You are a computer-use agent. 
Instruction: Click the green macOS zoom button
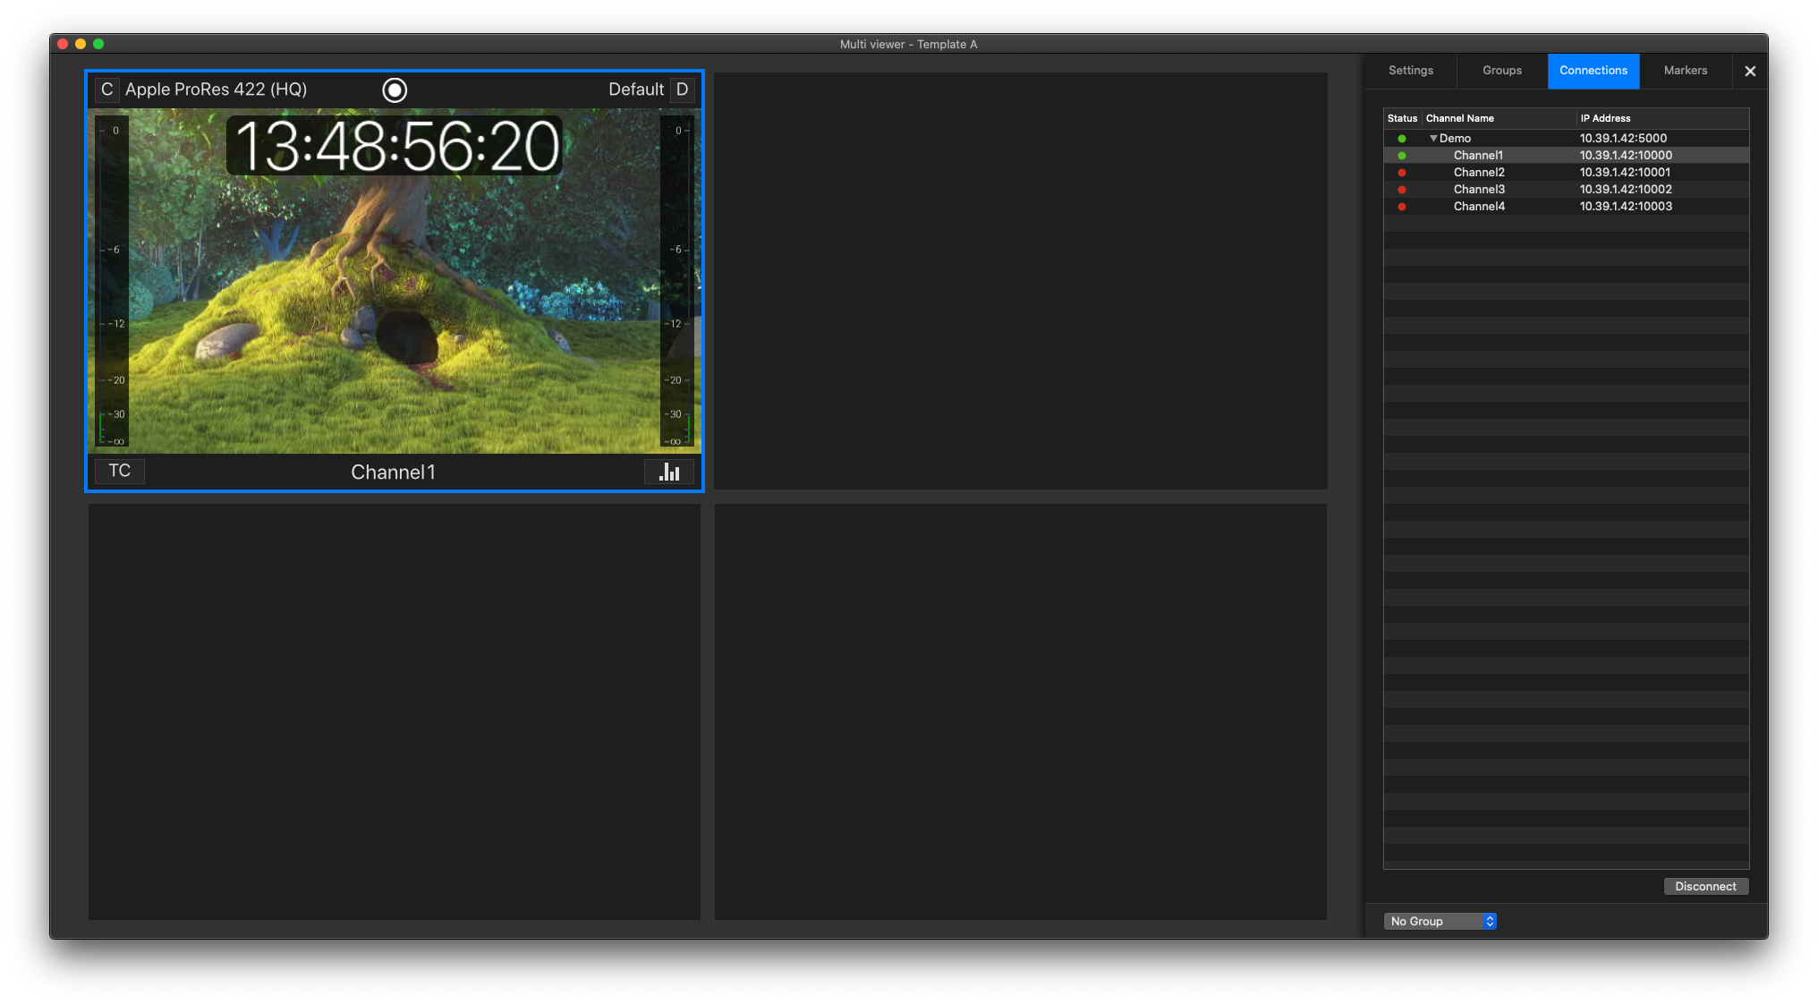tap(98, 44)
